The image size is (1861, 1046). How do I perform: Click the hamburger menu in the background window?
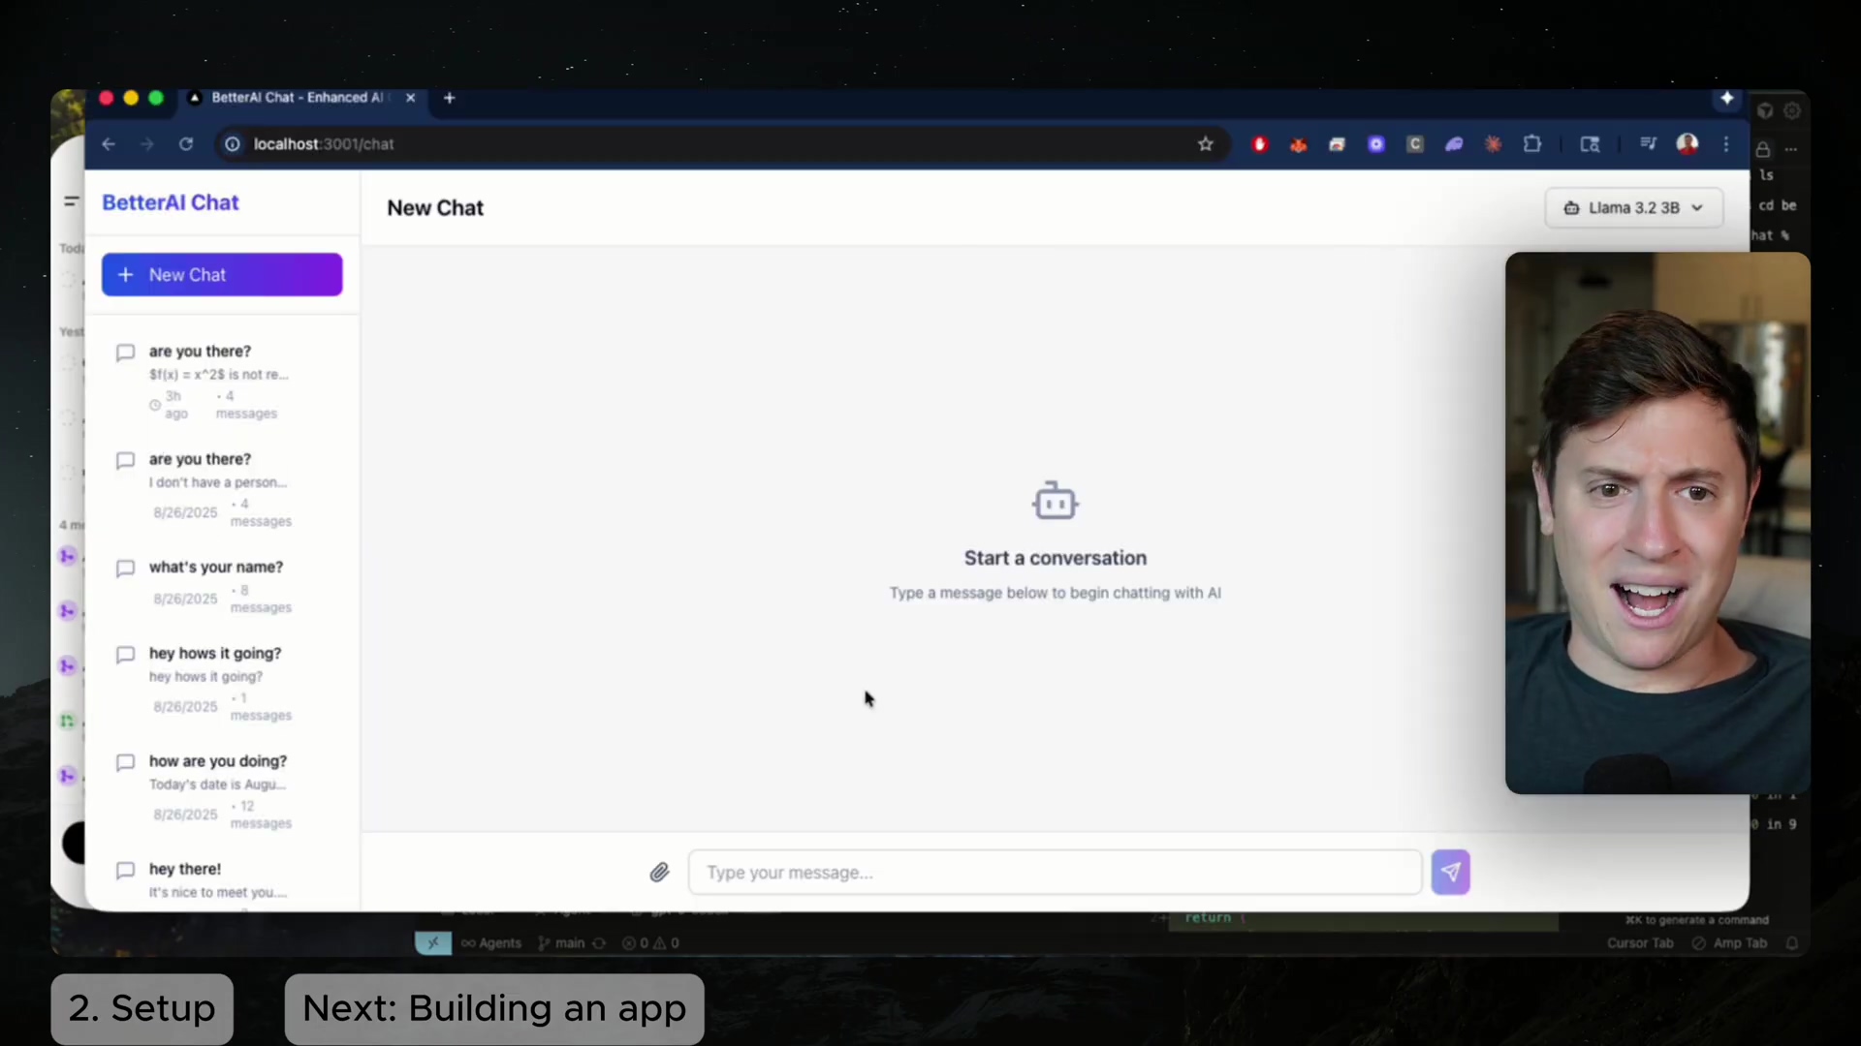[x=71, y=201]
